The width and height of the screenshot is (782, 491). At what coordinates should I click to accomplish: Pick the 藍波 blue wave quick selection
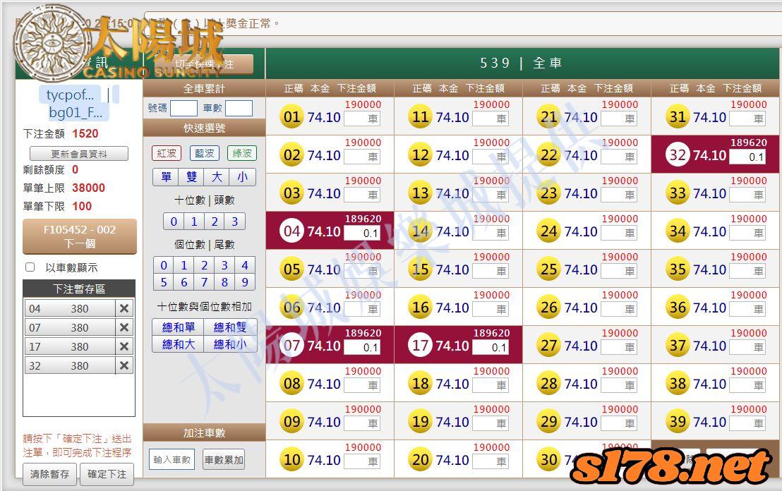[205, 153]
